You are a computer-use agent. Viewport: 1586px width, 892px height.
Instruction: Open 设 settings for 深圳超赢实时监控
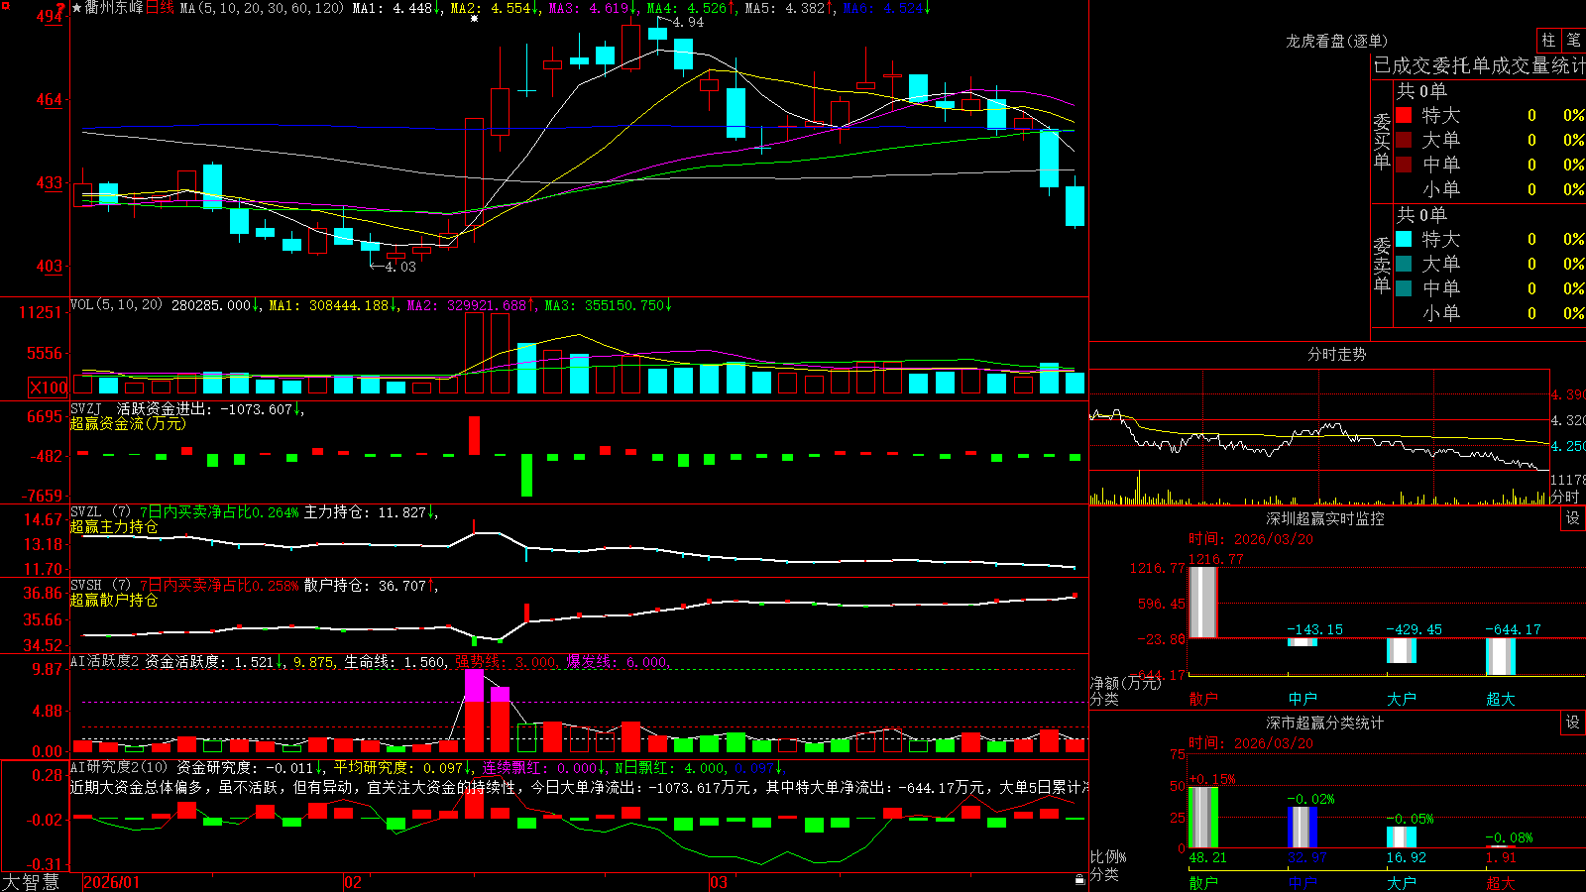point(1573,518)
